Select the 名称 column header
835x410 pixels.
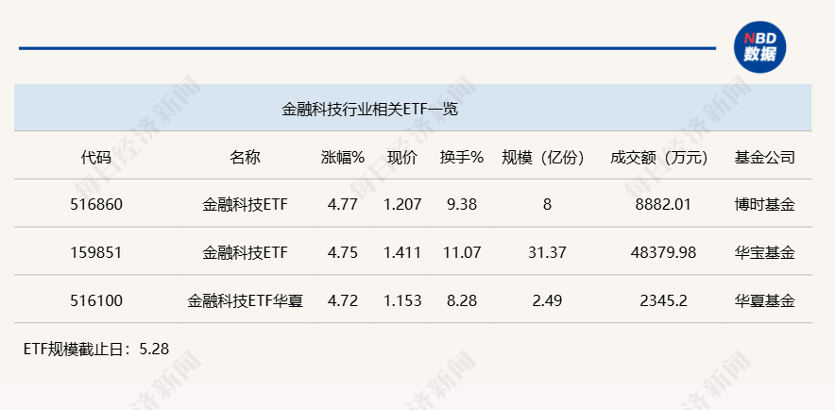(x=245, y=158)
